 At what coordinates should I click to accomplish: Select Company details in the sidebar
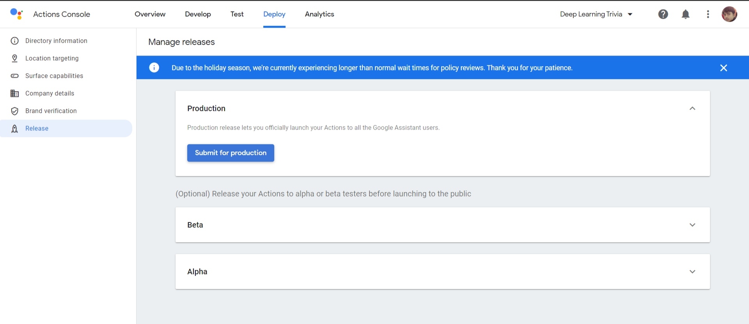(x=50, y=93)
